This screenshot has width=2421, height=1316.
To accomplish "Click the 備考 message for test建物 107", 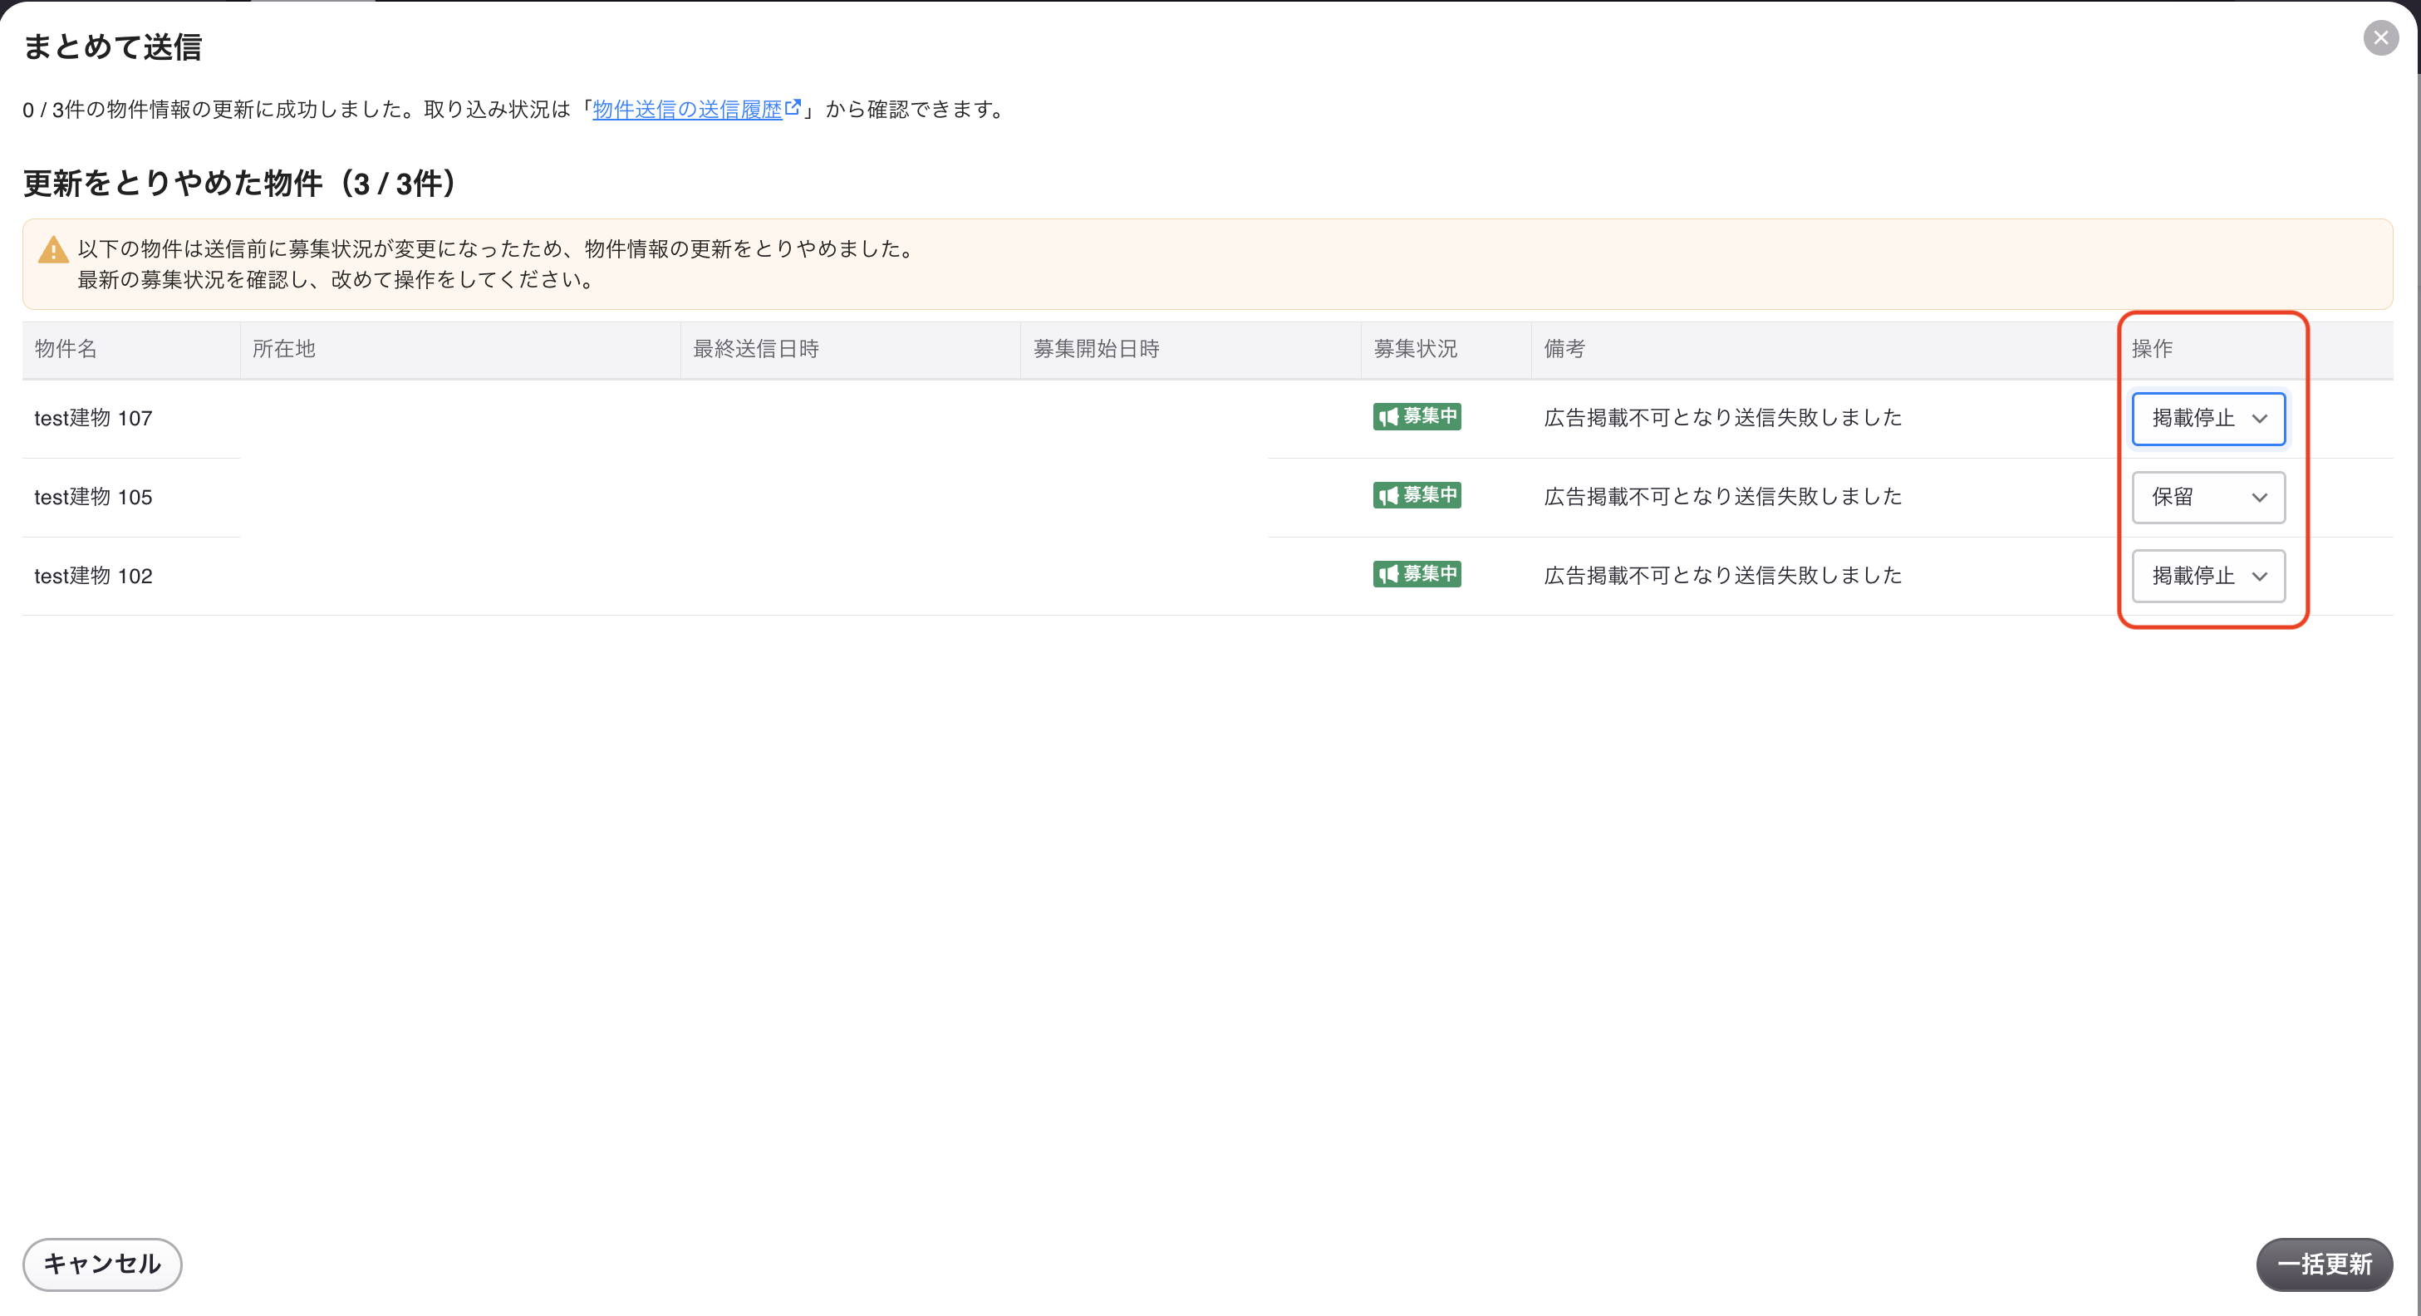I will click(x=1723, y=417).
